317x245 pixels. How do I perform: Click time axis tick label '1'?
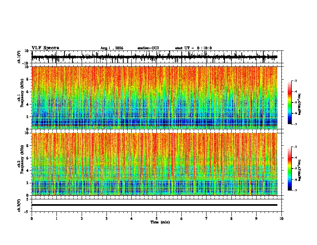pyautogui.click(x=56, y=219)
